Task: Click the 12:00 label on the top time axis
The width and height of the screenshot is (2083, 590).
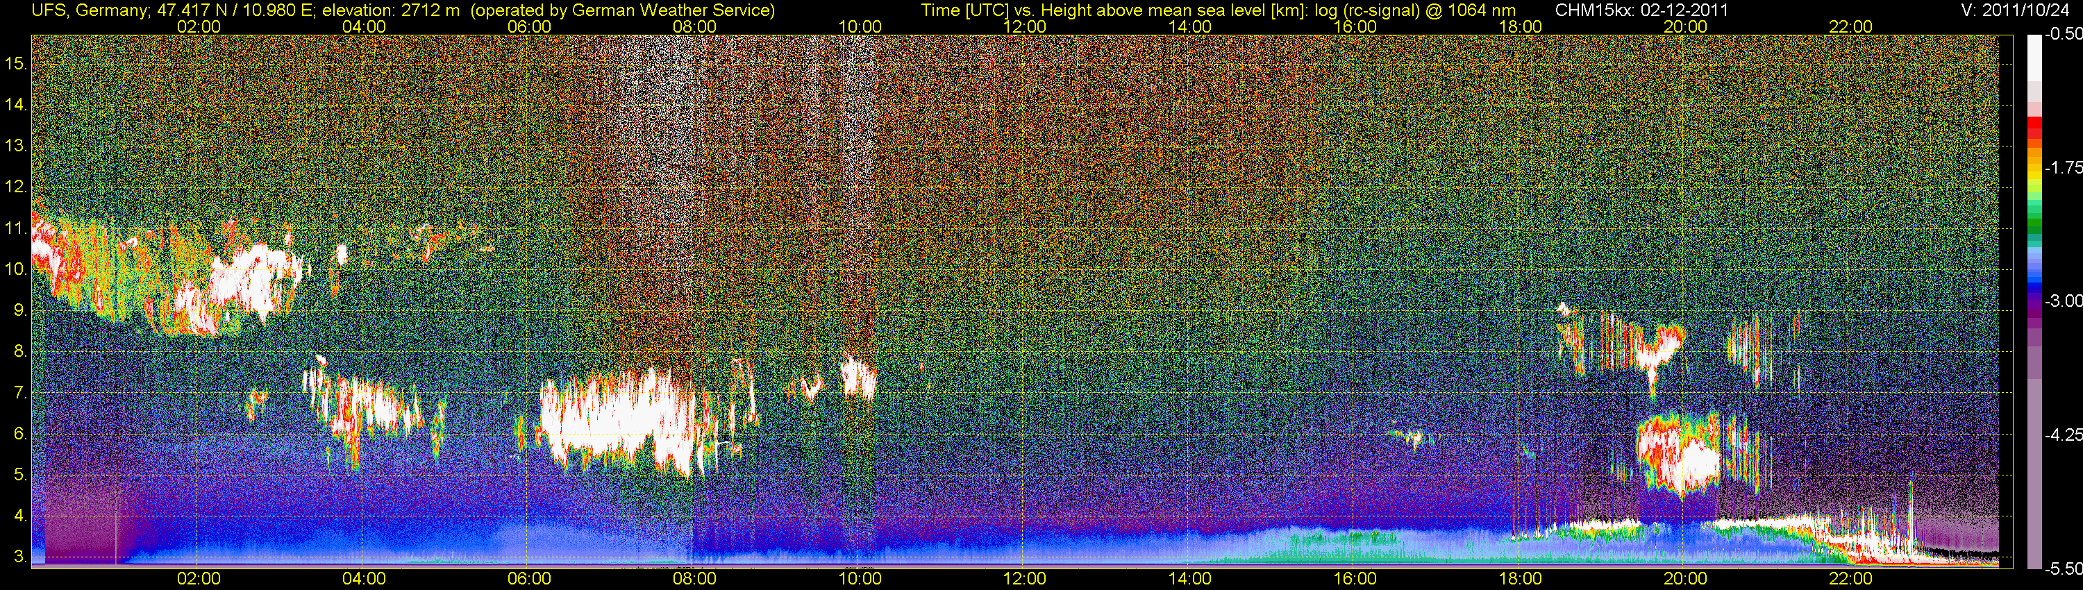Action: coord(1025,26)
